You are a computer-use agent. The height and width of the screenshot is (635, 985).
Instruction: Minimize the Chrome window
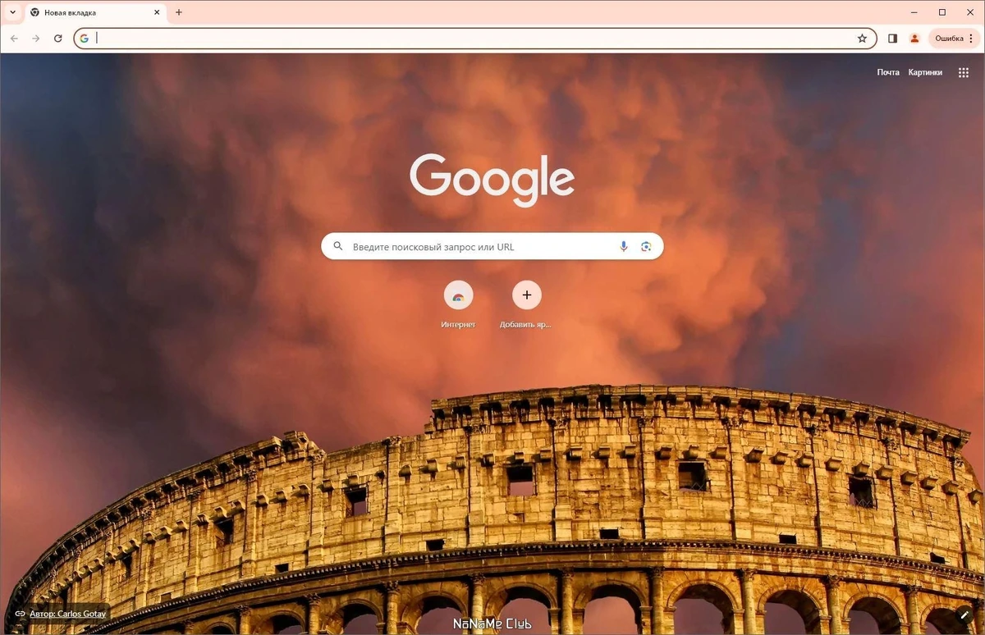[914, 12]
